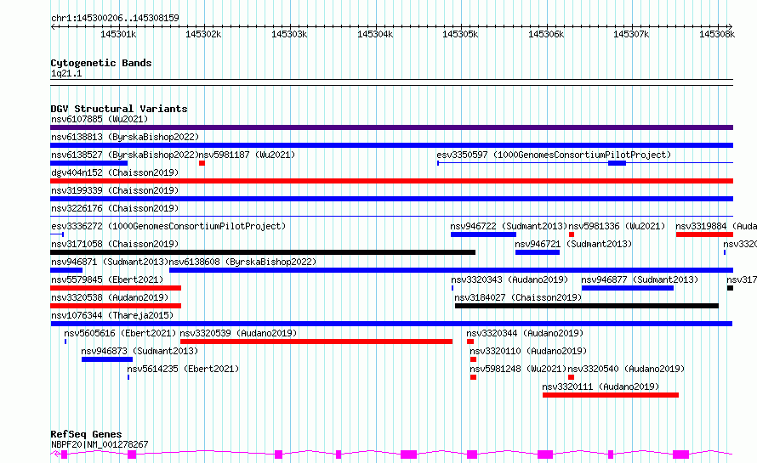Click the nsv3320538 (Audano2019) label
Viewport: 757px width, 463px height.
(x=110, y=297)
